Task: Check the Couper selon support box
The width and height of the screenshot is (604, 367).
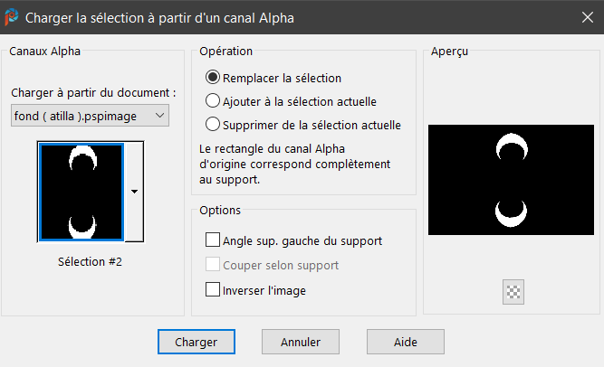Action: [214, 266]
